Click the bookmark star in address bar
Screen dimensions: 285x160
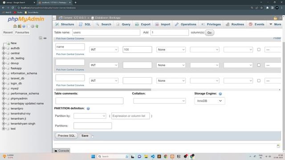[x=261, y=8]
